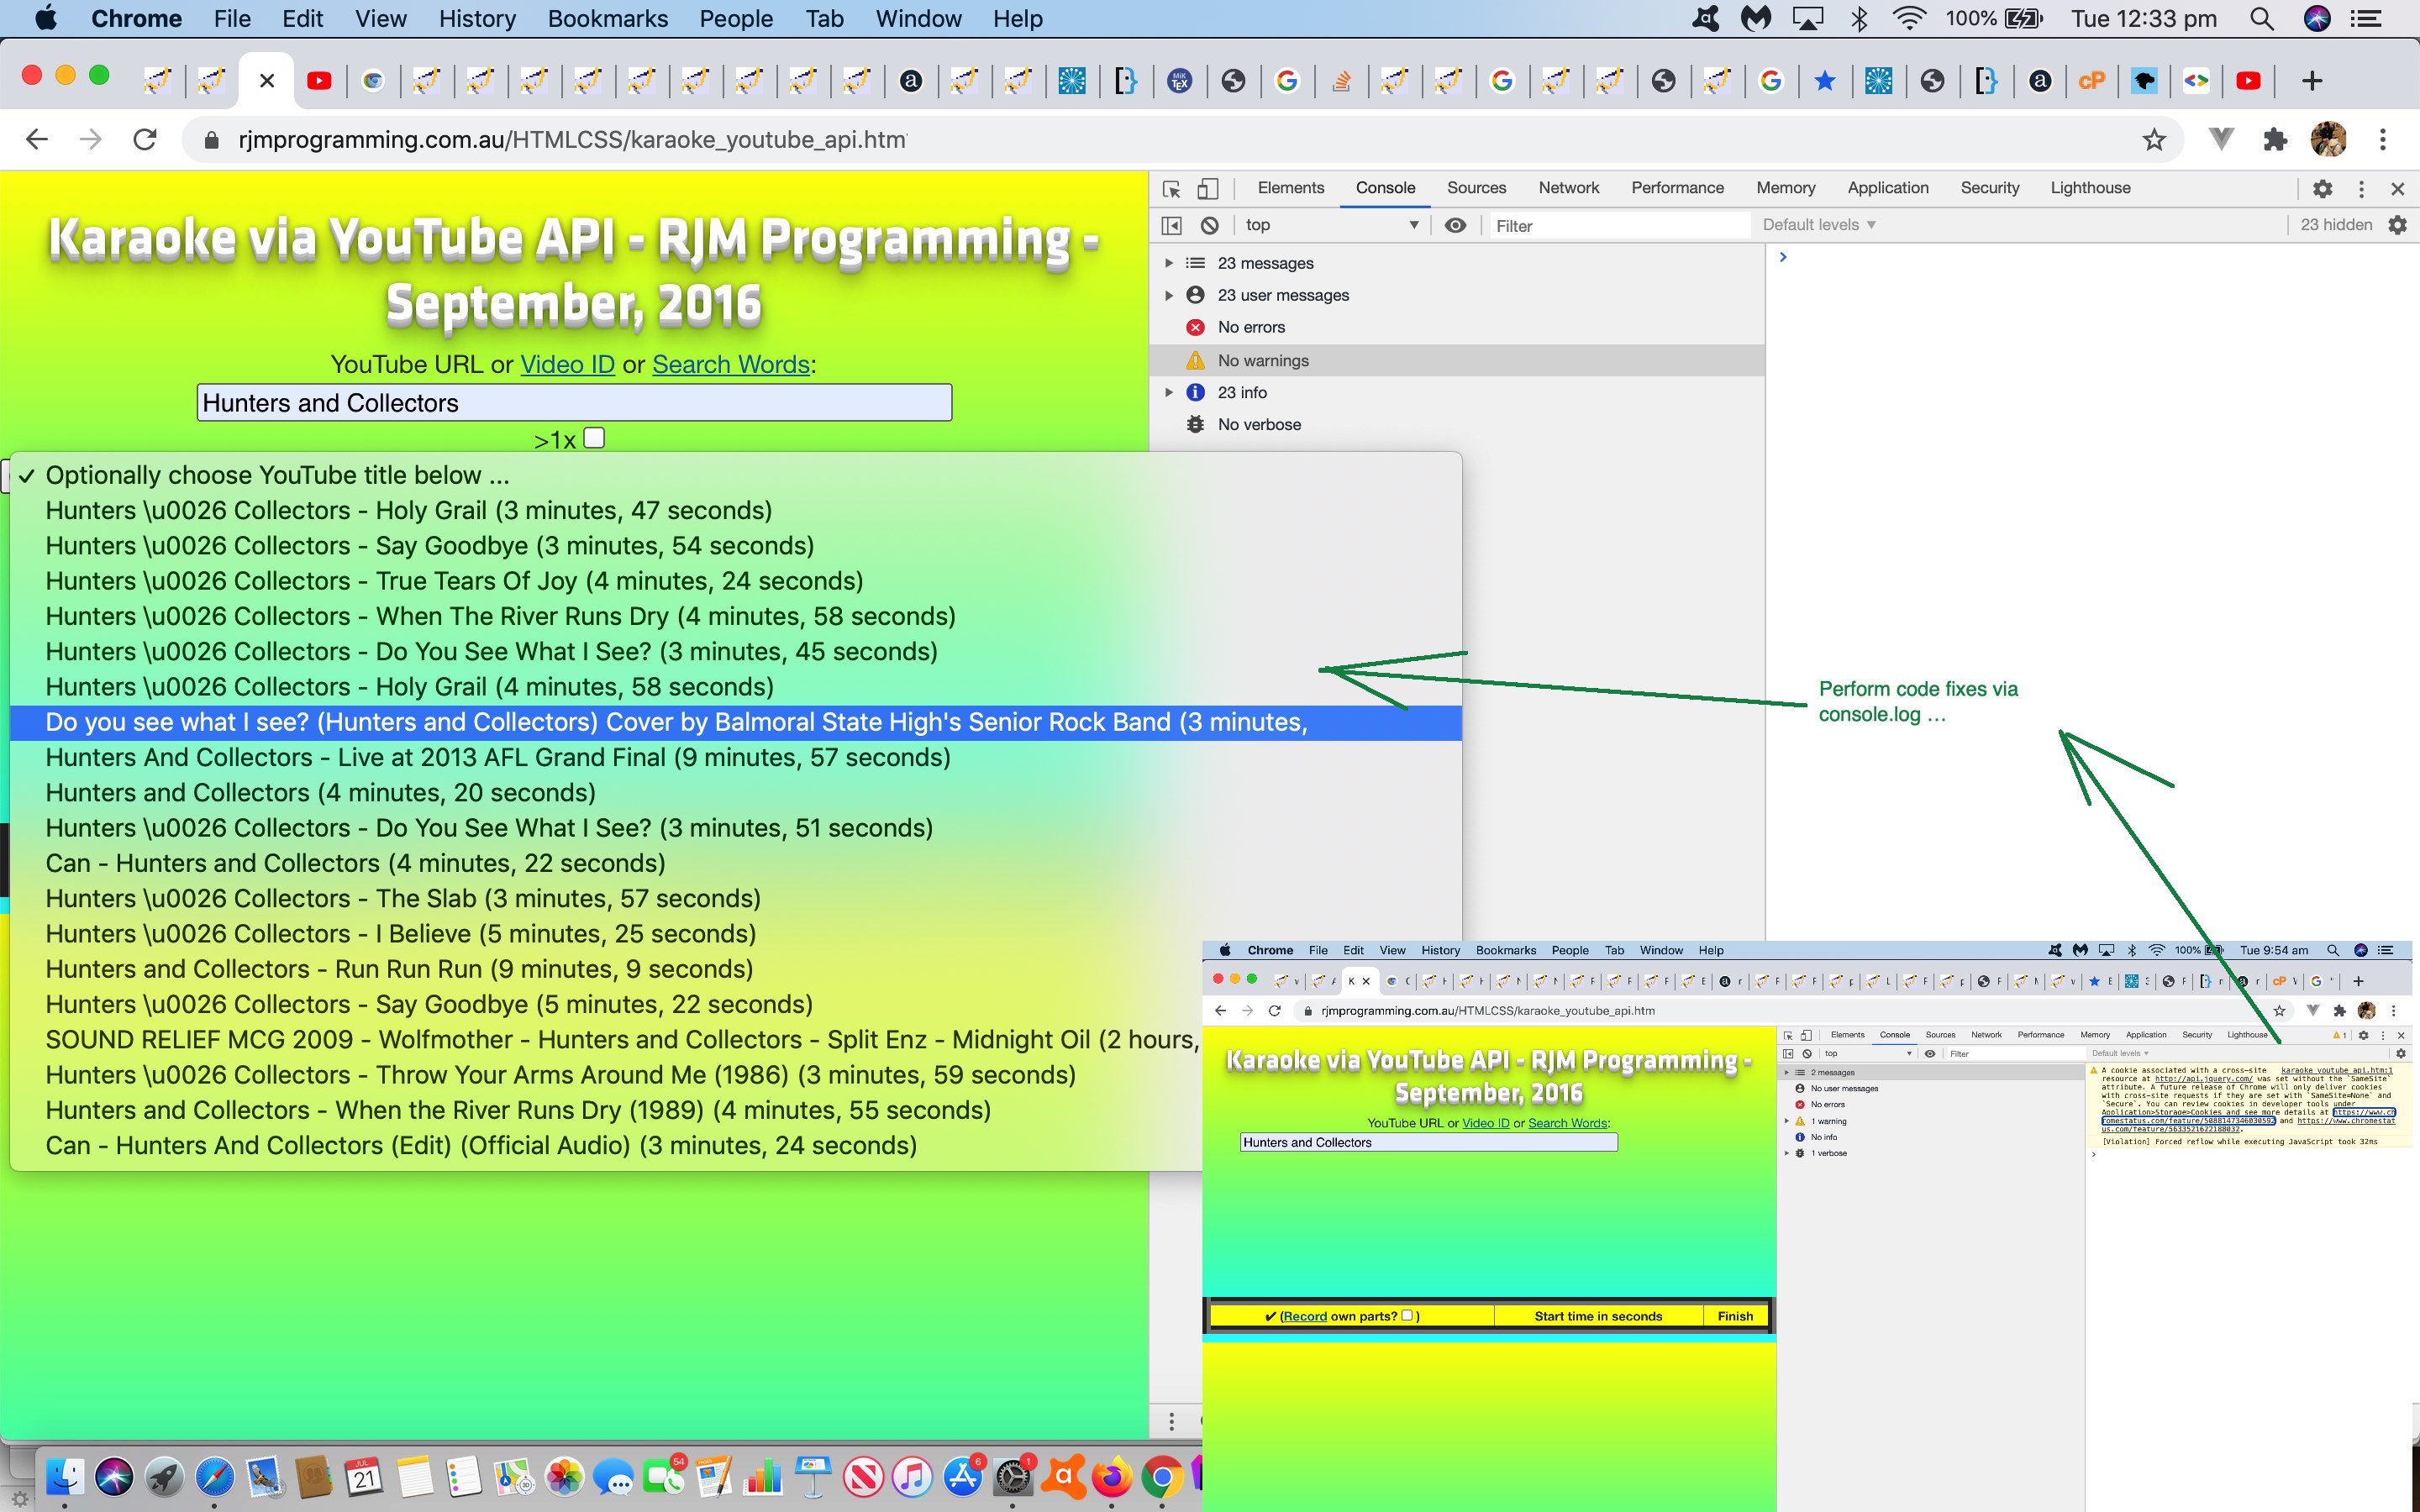2420x1512 pixels.
Task: Expand the 23 user messages group
Action: point(1168,295)
